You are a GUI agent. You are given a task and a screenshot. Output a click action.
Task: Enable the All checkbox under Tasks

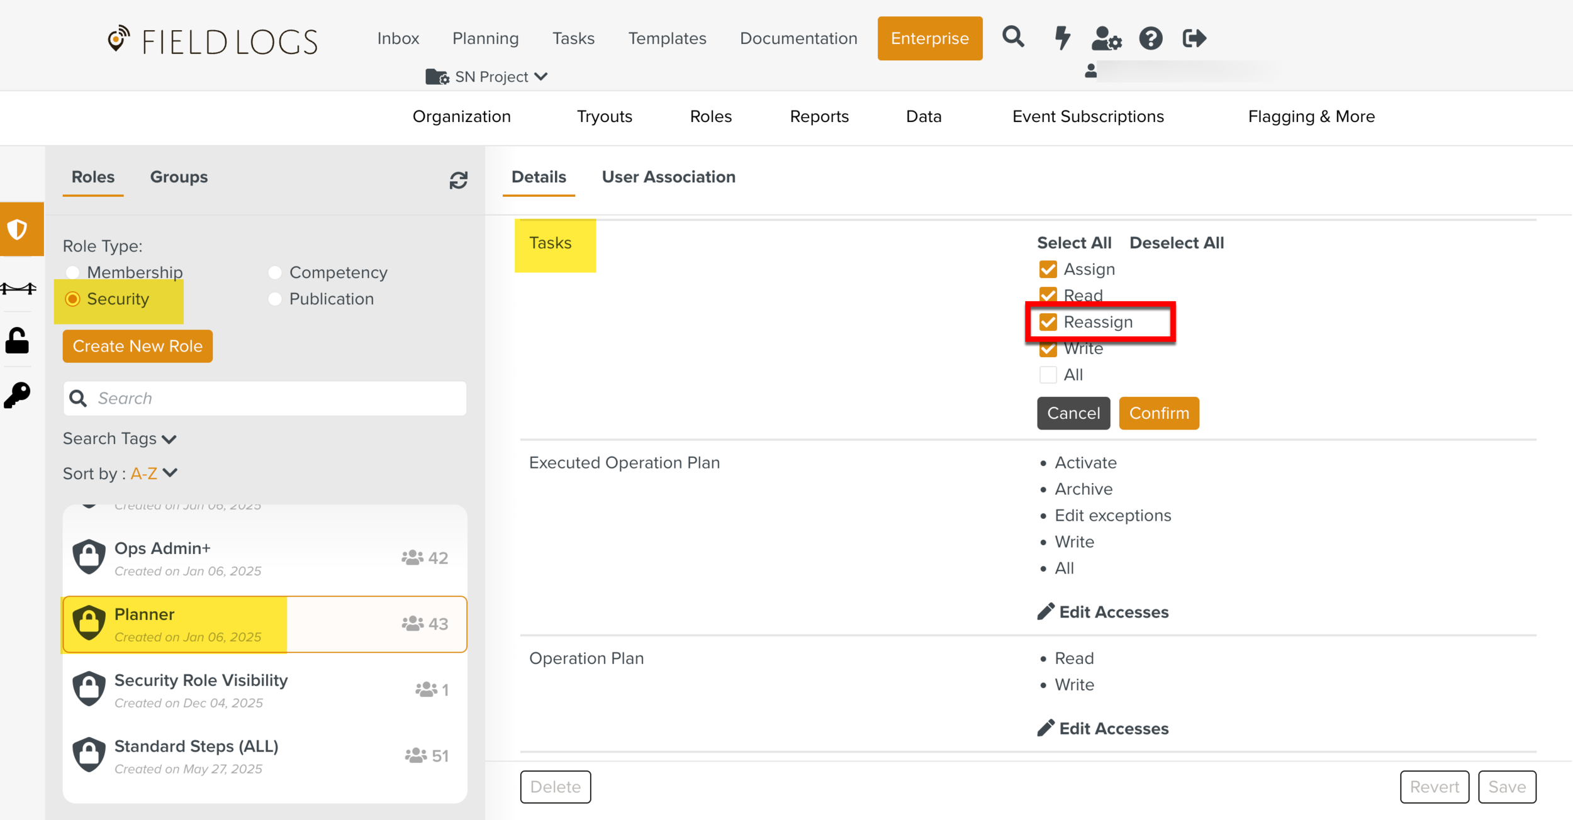[1048, 375]
